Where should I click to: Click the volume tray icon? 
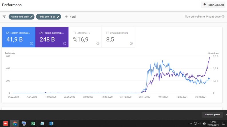(200, 124)
